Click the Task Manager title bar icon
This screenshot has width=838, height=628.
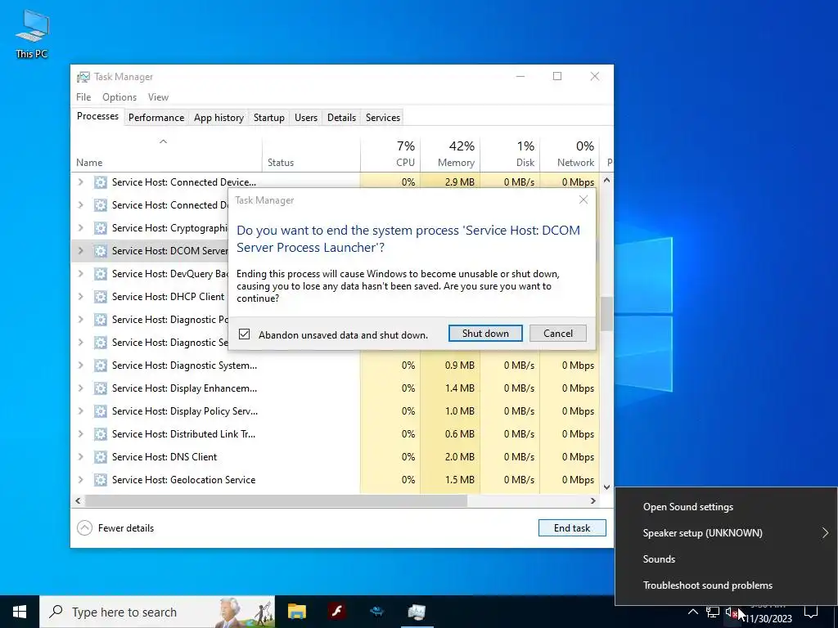pos(83,77)
